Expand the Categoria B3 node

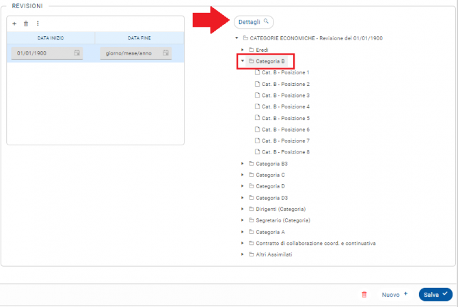tap(243, 164)
